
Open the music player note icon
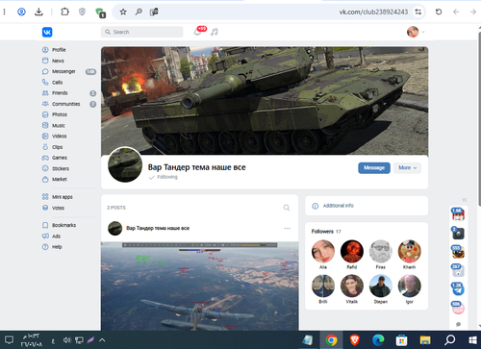click(215, 32)
